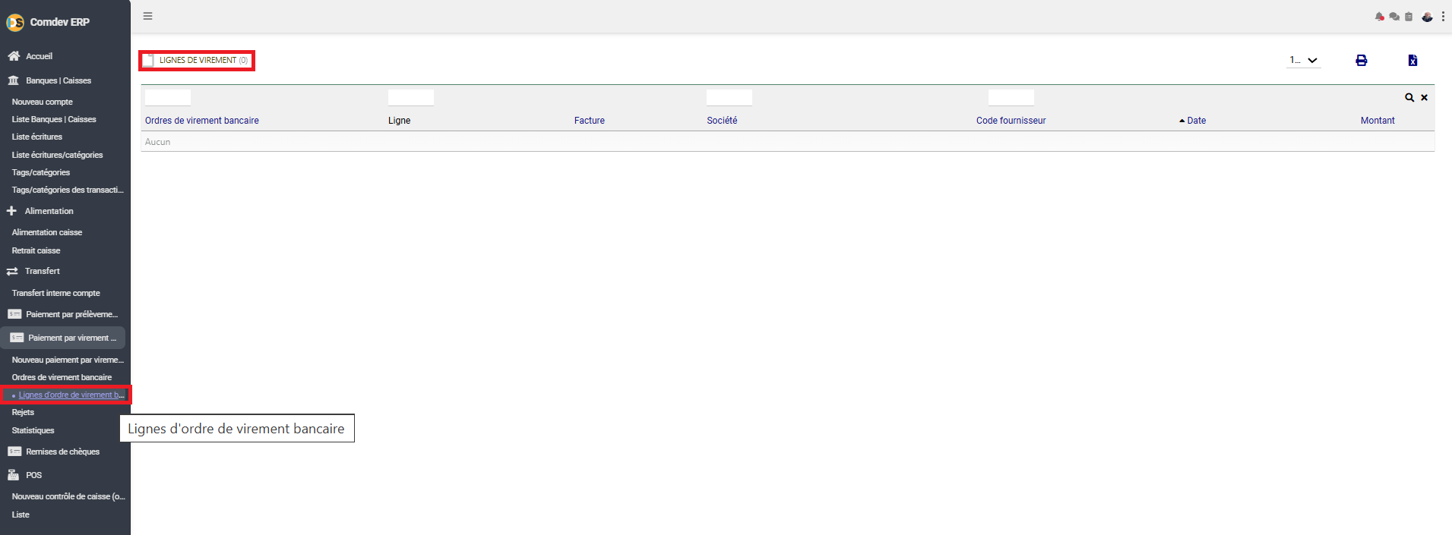Toggle the hamburger menu to collapse sidebar
Image resolution: width=1452 pixels, height=535 pixels.
click(148, 16)
